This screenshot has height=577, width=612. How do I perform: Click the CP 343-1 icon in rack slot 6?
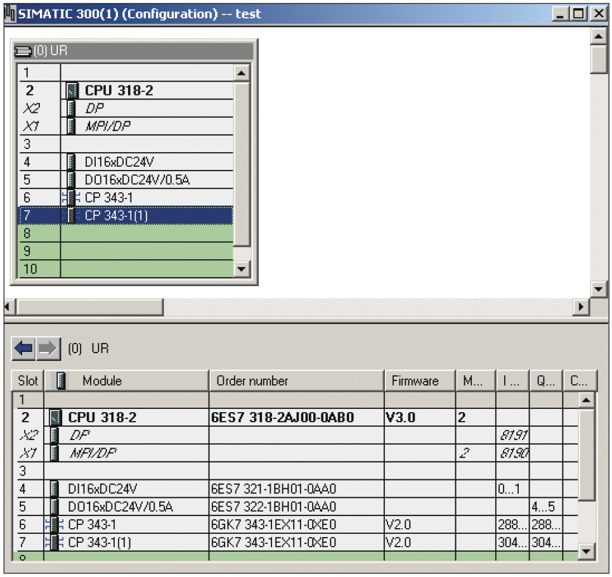click(x=71, y=197)
